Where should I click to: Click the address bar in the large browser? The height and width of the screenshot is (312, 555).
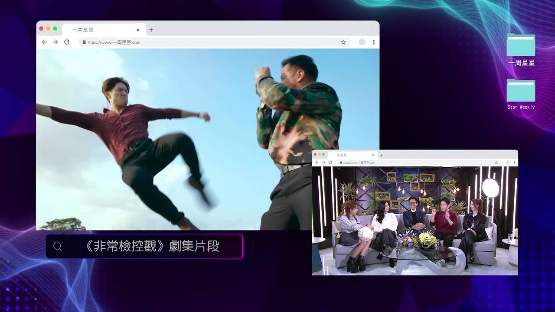coord(208,42)
